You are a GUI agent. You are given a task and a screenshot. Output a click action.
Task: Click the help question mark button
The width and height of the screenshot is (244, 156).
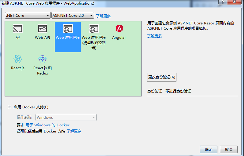pyautogui.click(x=223, y=2)
